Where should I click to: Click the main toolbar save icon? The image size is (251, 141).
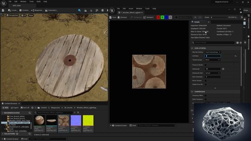pos(3,10)
